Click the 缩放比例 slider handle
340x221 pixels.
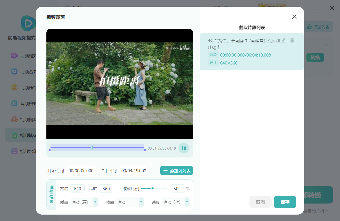pyautogui.click(x=153, y=188)
